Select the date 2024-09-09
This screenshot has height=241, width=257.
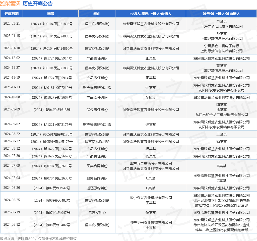(x=12, y=109)
